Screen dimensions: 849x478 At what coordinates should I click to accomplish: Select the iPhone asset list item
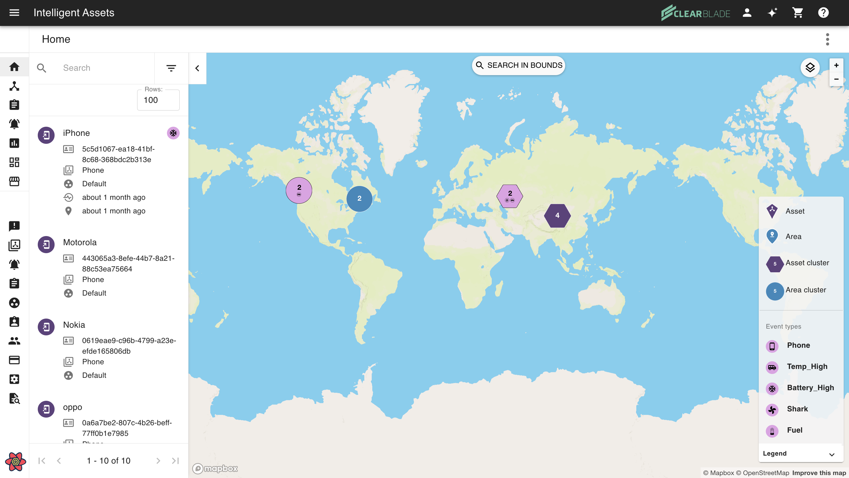[x=76, y=133]
